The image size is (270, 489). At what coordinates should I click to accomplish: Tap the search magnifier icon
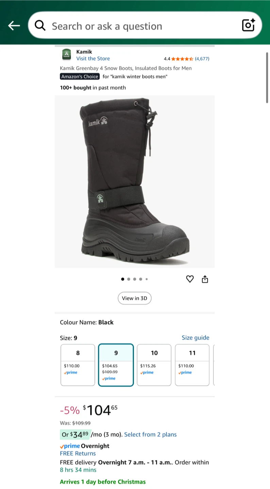point(40,25)
